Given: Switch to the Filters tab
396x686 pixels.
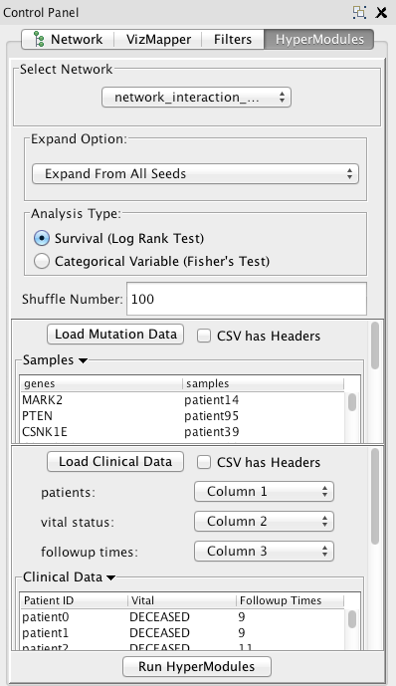Looking at the screenshot, I should 233,40.
